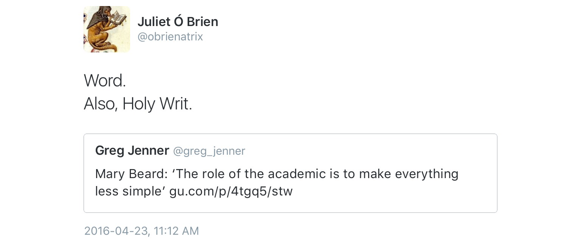
Task: Open the gu.com/p/4tgq5/stw link
Action: [x=231, y=192]
